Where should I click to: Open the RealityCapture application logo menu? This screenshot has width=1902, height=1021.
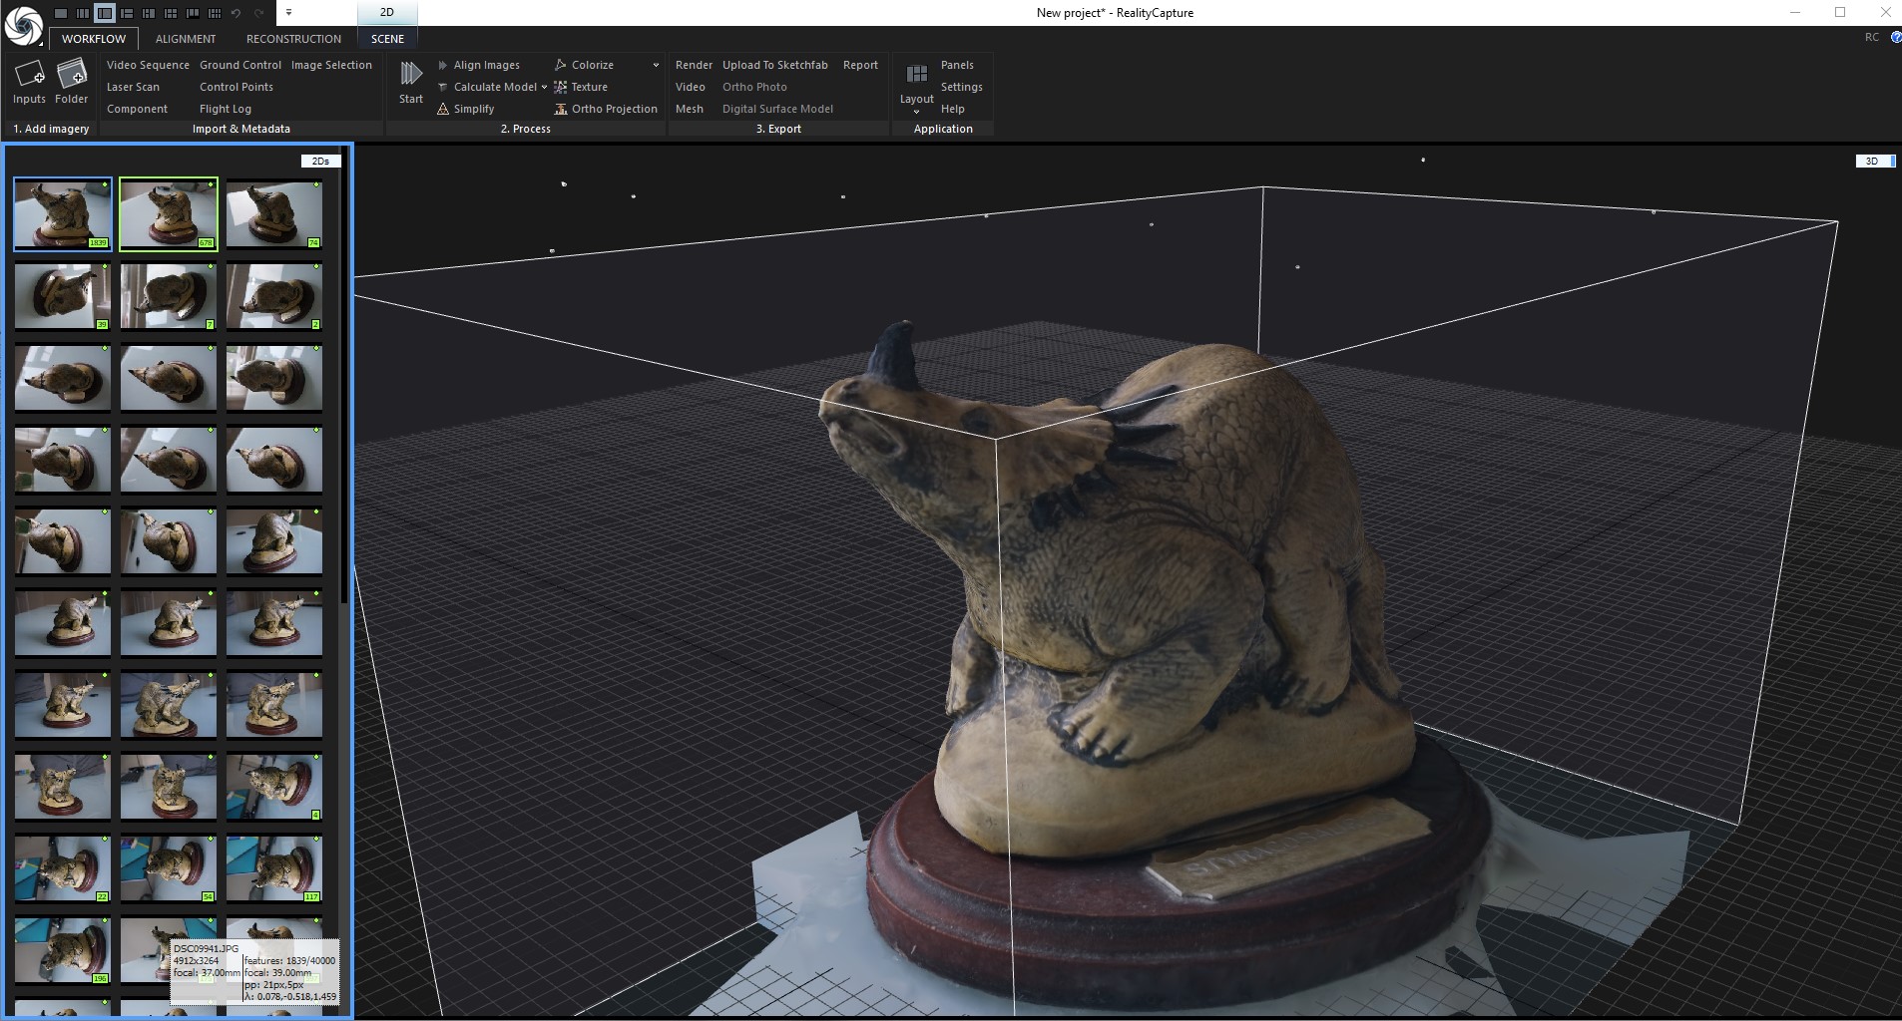click(22, 24)
